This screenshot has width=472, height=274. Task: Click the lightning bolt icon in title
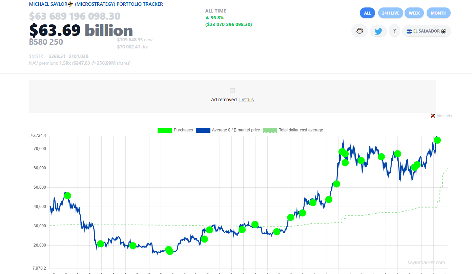coord(70,4)
